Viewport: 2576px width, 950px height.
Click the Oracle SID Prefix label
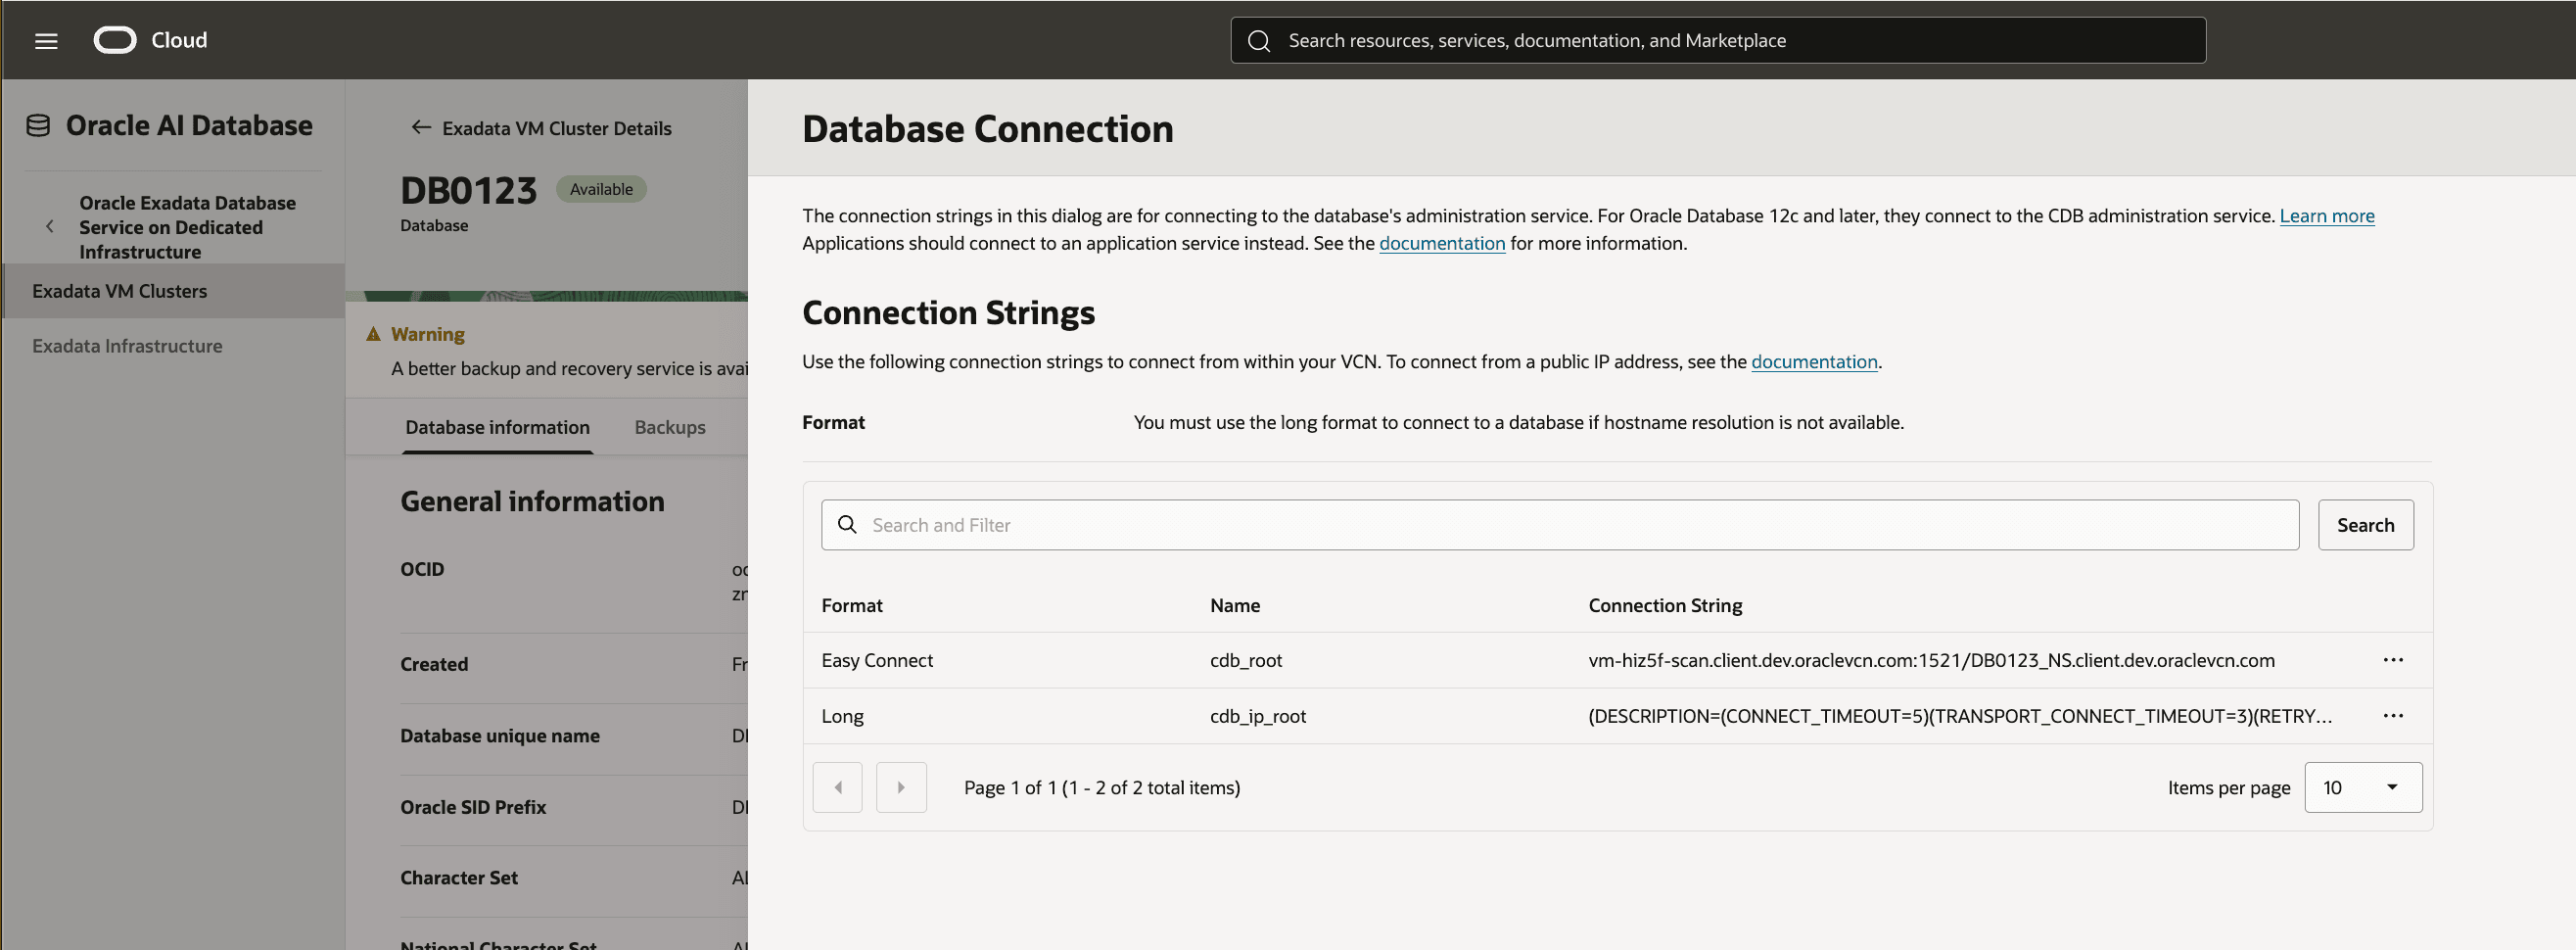(472, 807)
